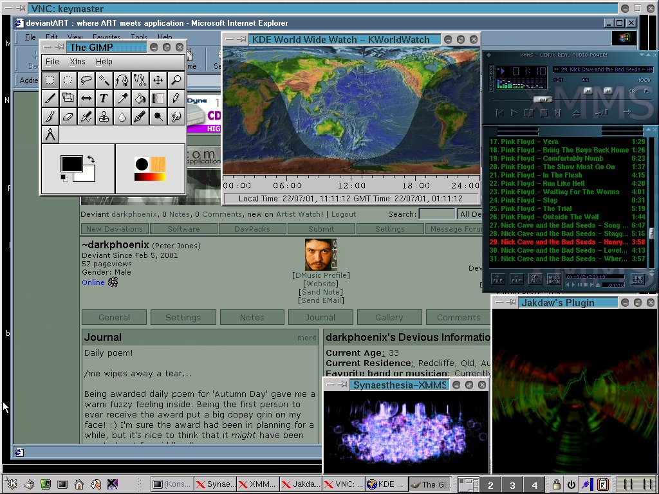
Task: Select the Pencil tool in GIMP
Action: tap(176, 98)
